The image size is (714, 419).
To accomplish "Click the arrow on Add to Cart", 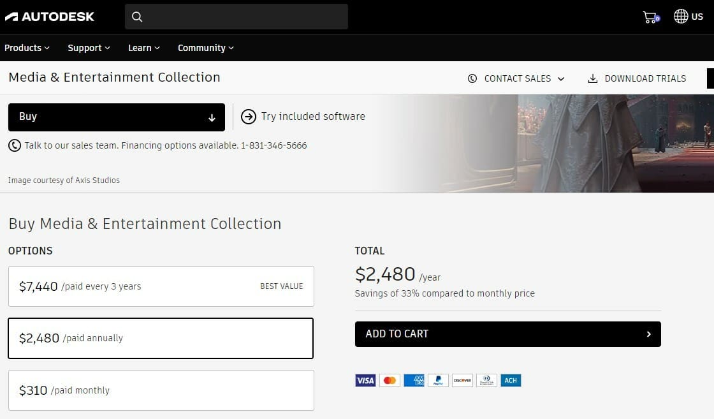I will pos(648,334).
